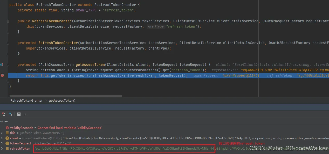This screenshot has height=154, width=329.
Task: Click ClientDetails client parameter in getAccessToken
Action: click(x=128, y=65)
